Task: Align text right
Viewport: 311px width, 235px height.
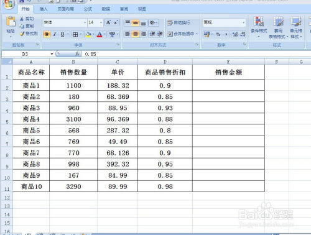Action: coord(143,34)
